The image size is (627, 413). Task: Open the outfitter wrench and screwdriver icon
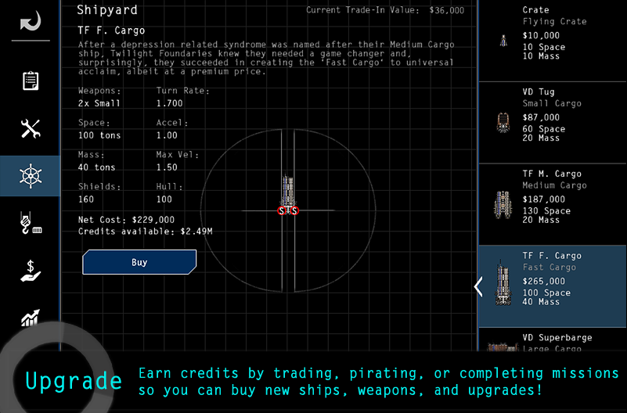[31, 128]
